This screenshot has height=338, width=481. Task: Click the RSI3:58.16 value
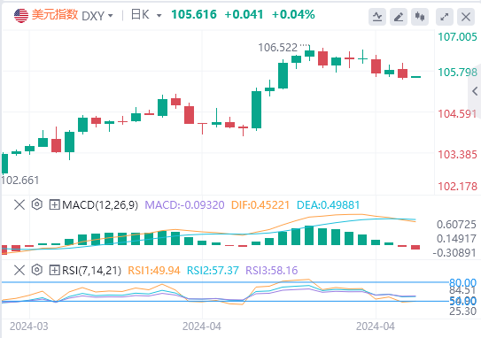[x=272, y=270]
